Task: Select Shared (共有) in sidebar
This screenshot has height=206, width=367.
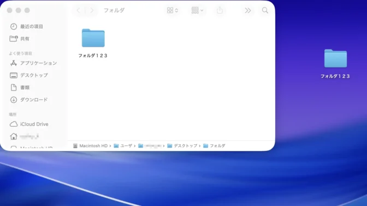Action: [x=25, y=39]
